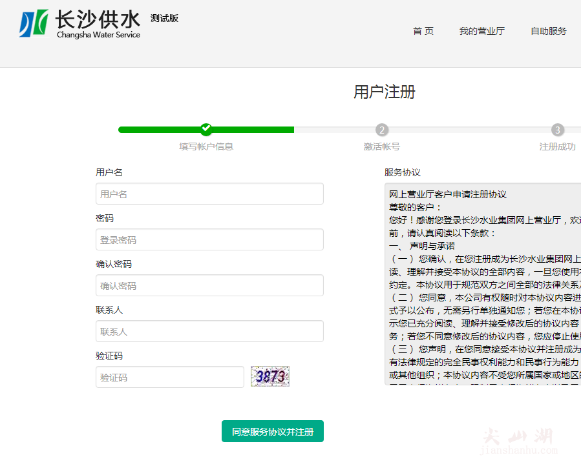Screen dimensions: 581x466
Task: Refresh the 3873 captcha image
Action: 269,376
